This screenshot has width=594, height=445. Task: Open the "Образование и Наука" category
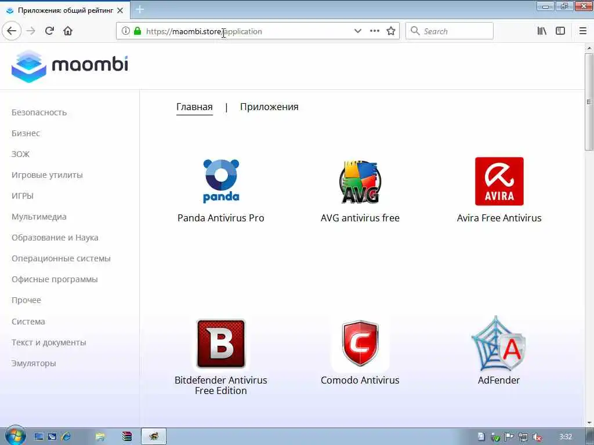pyautogui.click(x=55, y=238)
